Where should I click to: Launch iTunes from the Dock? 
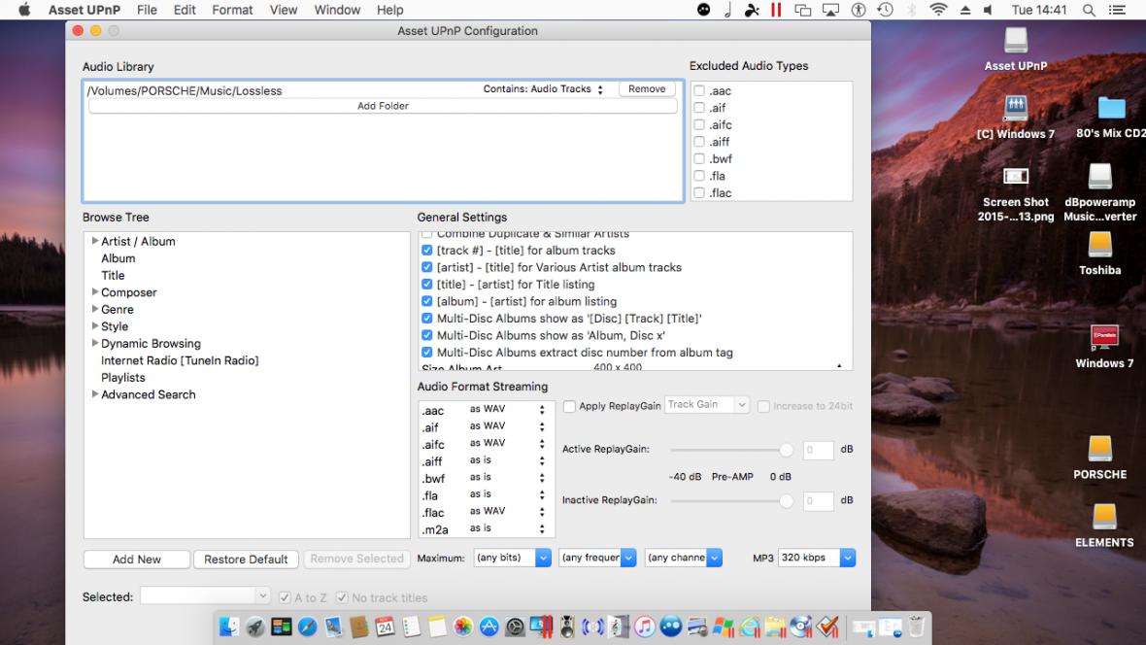(644, 628)
